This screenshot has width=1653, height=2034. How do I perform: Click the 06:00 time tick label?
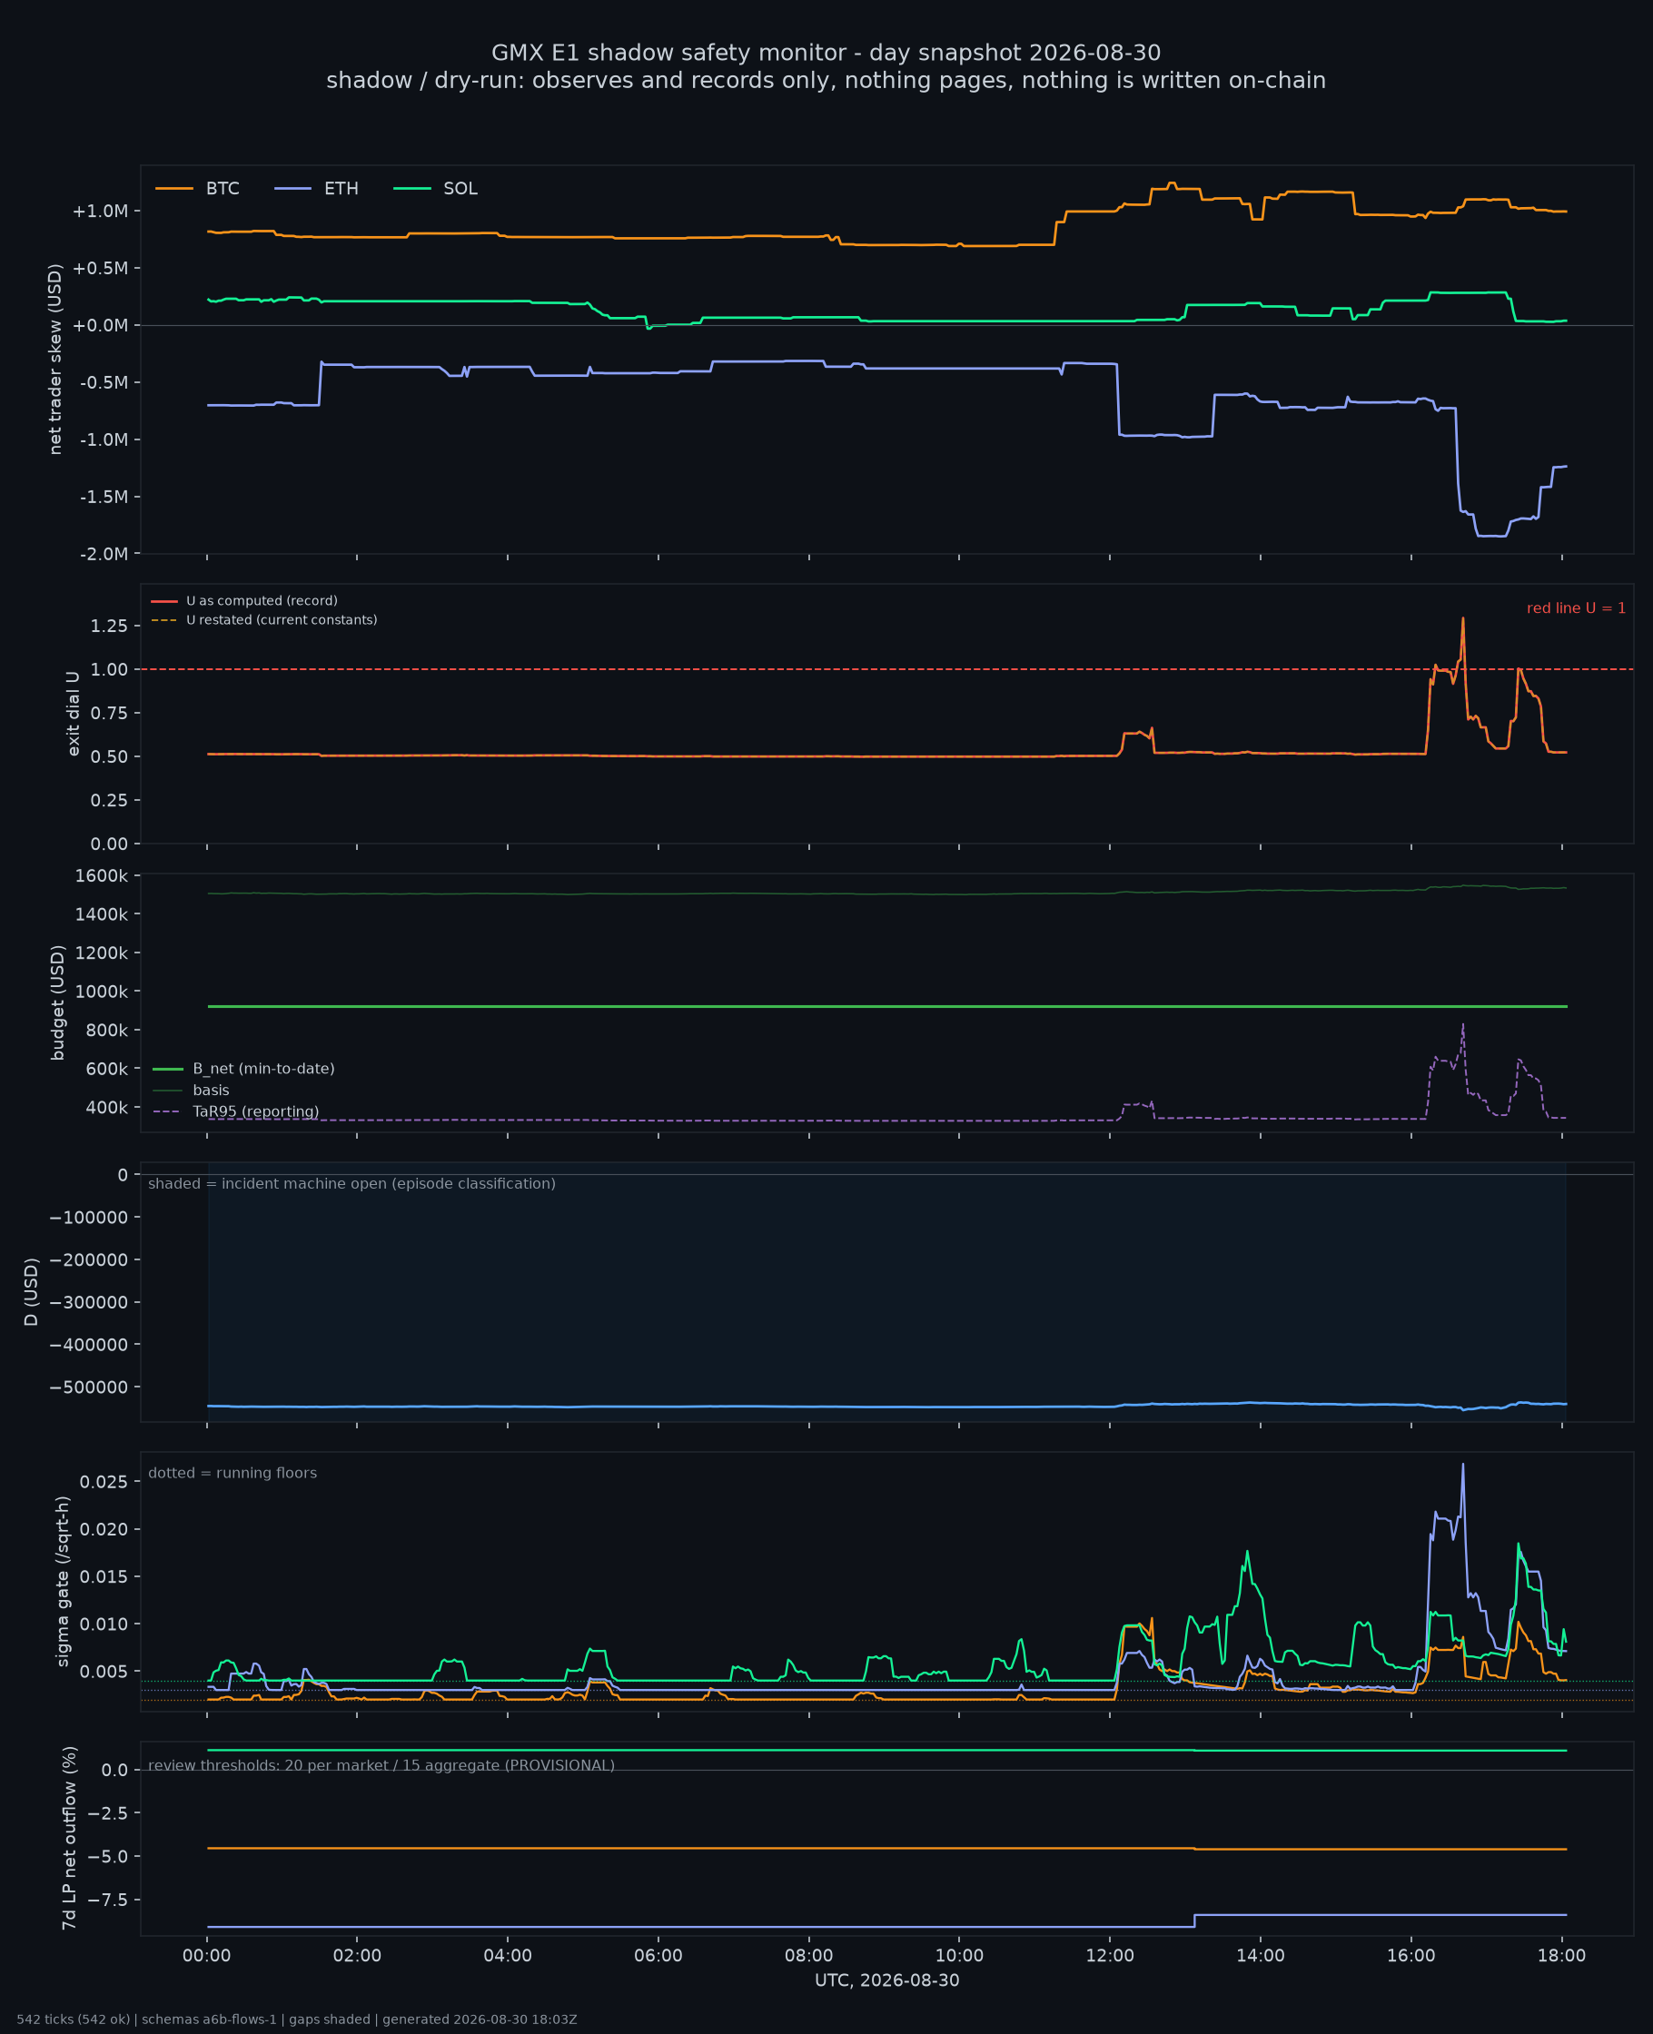click(658, 1956)
